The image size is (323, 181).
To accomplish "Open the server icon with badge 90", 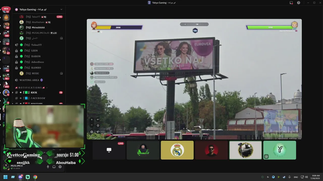I will point(6,68).
